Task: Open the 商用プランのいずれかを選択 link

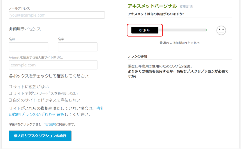Action: tap(37, 114)
